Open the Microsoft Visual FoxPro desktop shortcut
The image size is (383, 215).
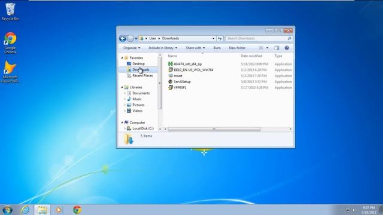pos(10,72)
